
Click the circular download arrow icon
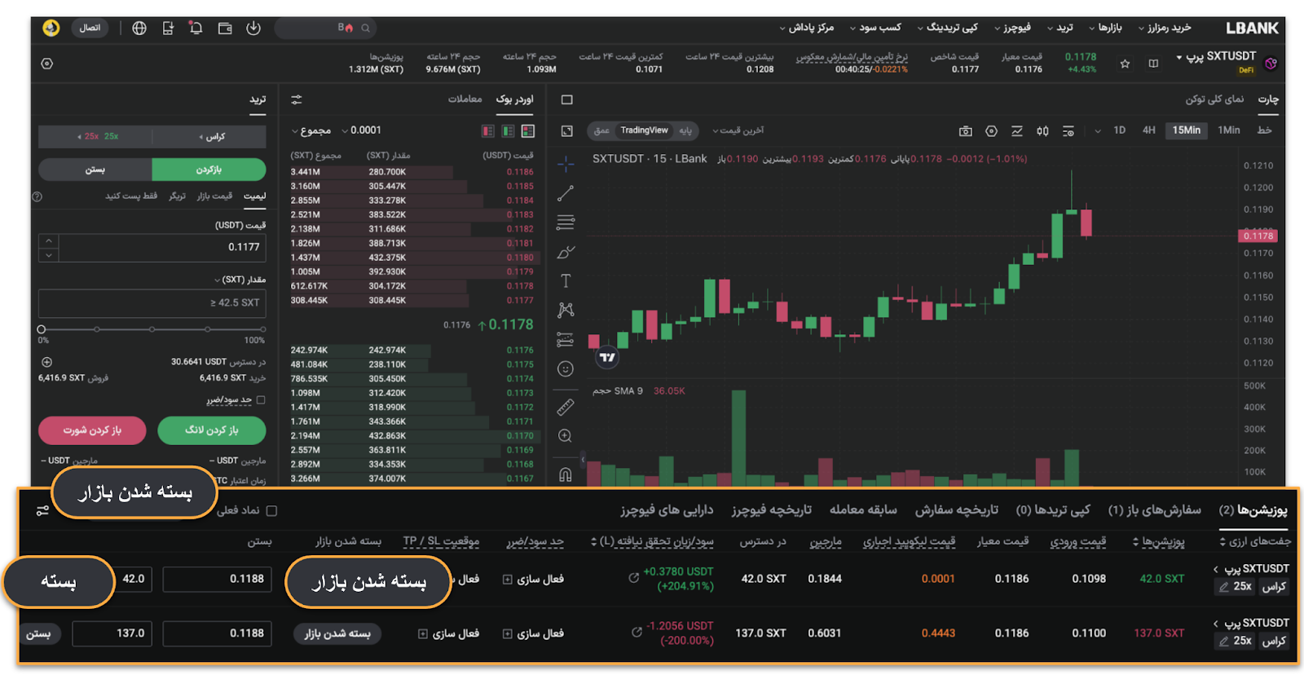tap(253, 28)
